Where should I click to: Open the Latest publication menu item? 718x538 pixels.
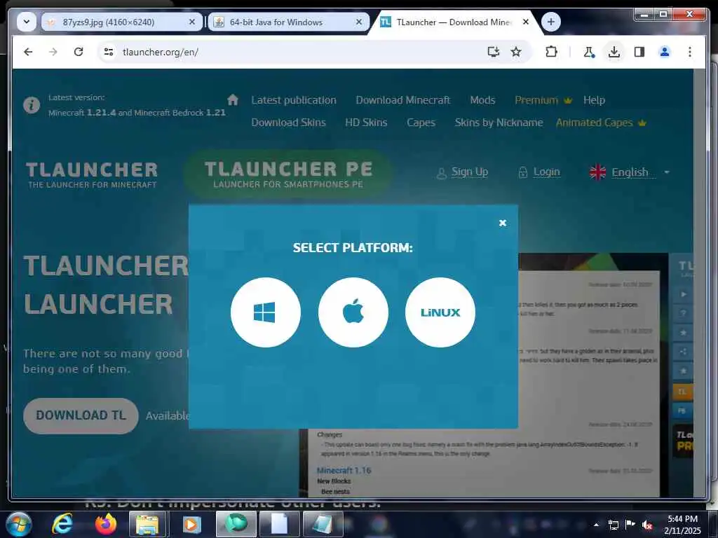tap(294, 100)
